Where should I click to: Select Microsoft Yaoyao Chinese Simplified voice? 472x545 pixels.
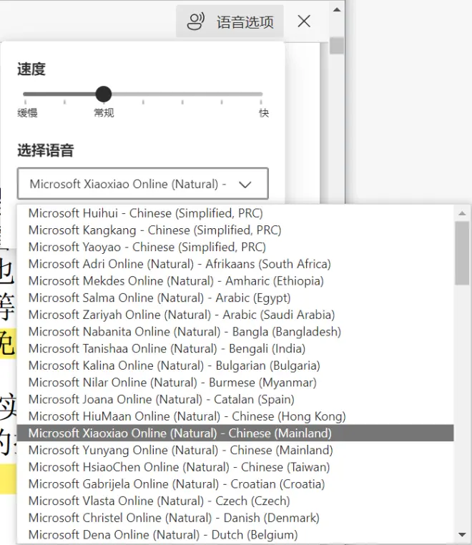[x=235, y=247]
